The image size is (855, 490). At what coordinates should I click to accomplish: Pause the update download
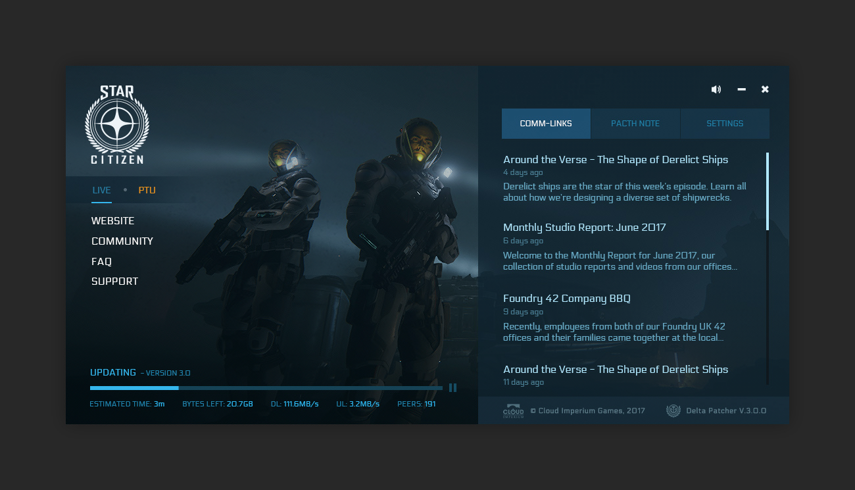[452, 387]
